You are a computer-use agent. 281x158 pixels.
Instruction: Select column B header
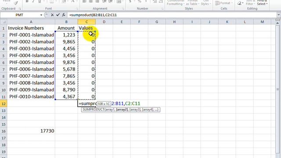(66, 22)
